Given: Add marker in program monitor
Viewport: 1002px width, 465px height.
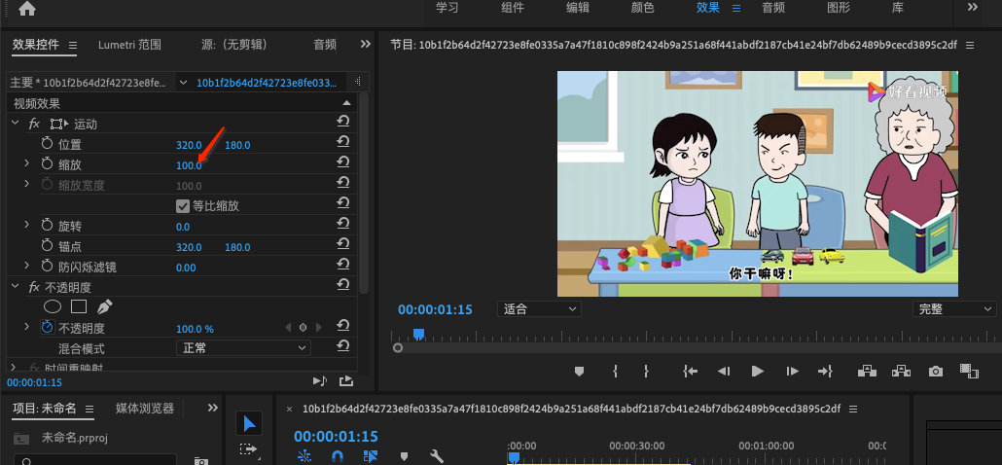Looking at the screenshot, I should coord(579,371).
